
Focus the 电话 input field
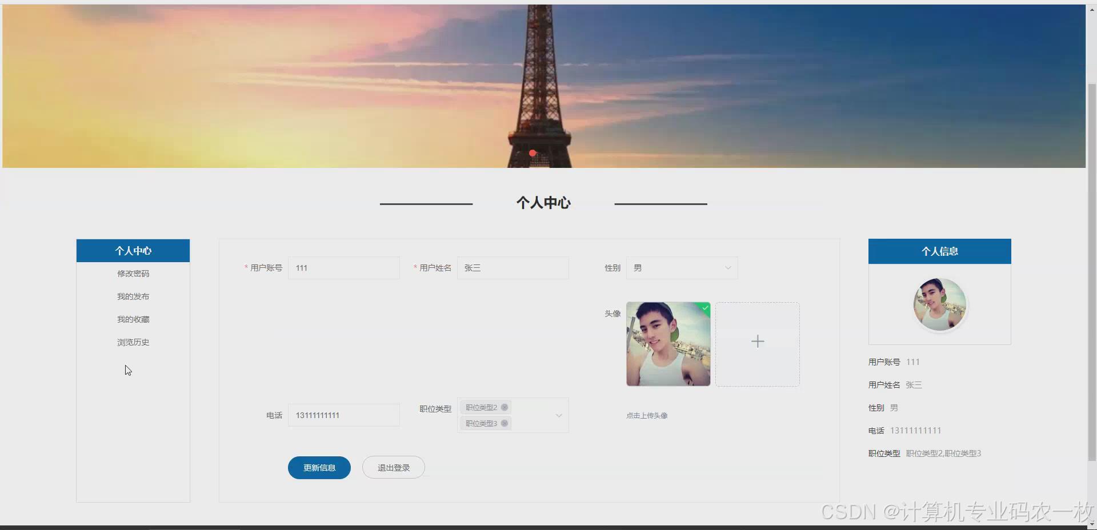click(344, 415)
